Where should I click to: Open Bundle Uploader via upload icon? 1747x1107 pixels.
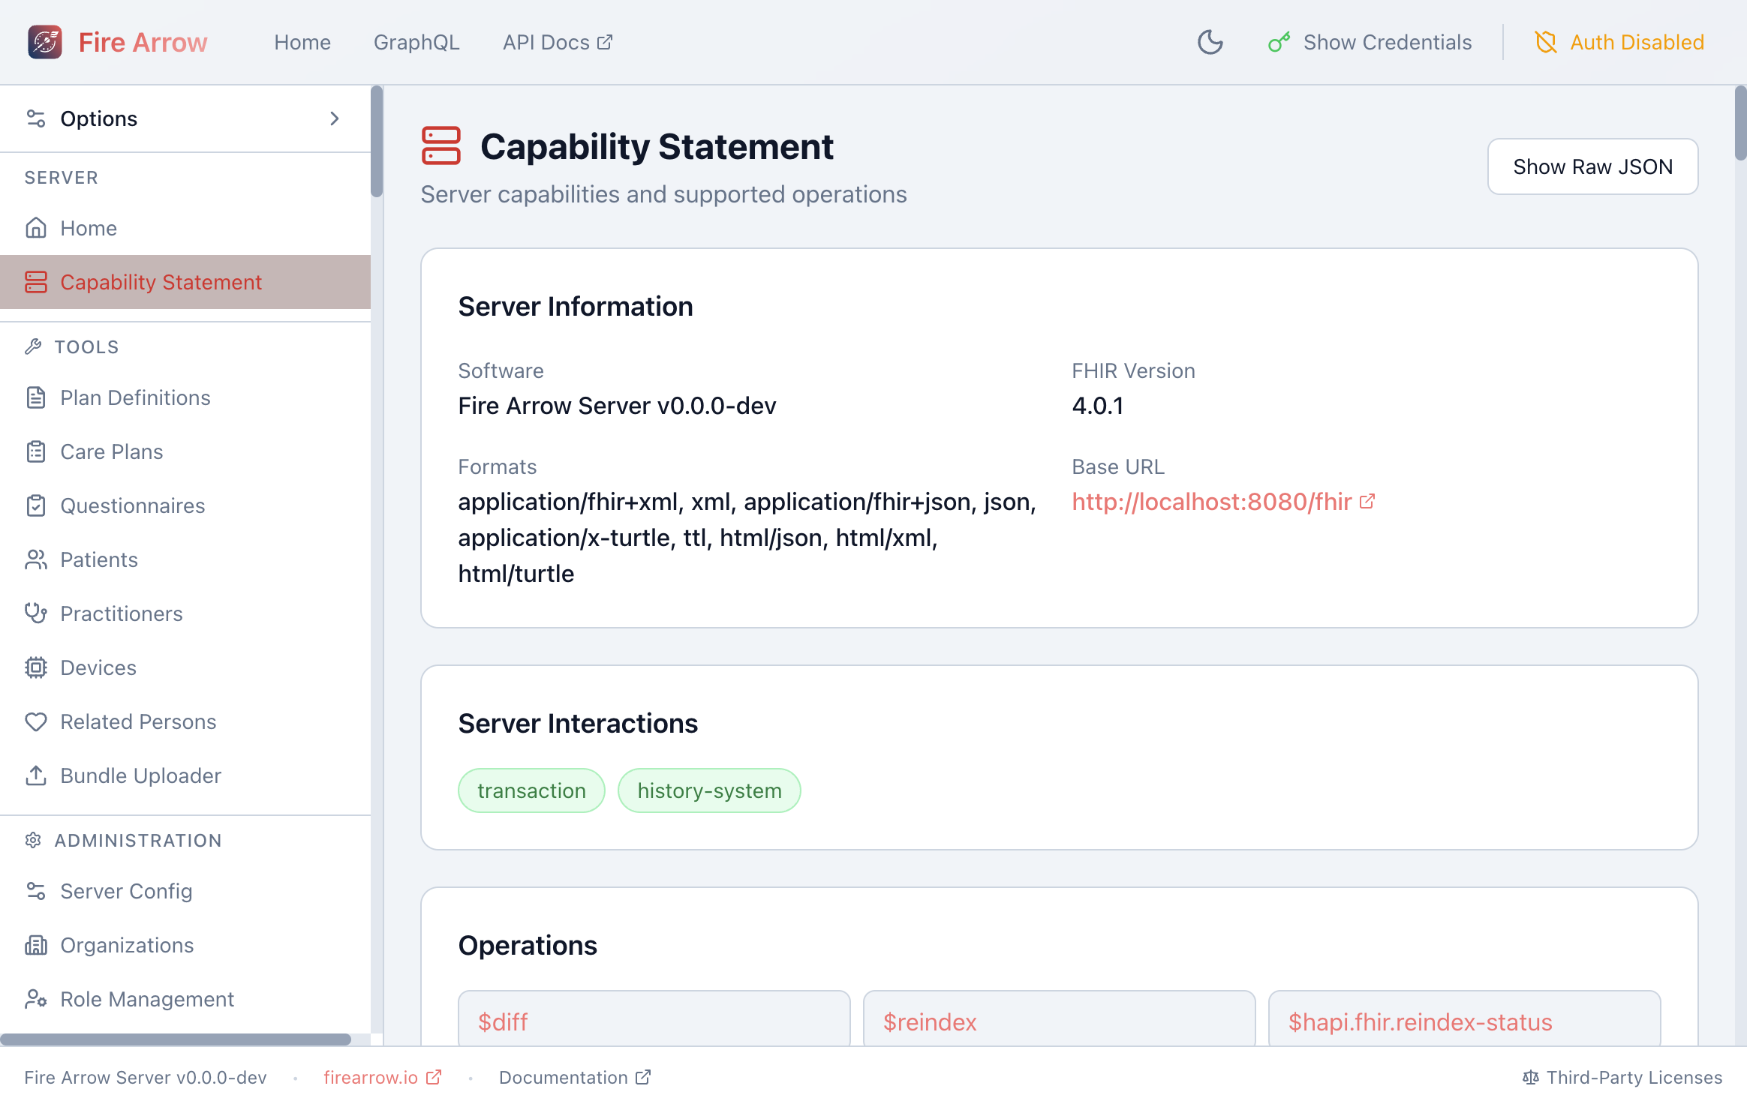tap(35, 775)
